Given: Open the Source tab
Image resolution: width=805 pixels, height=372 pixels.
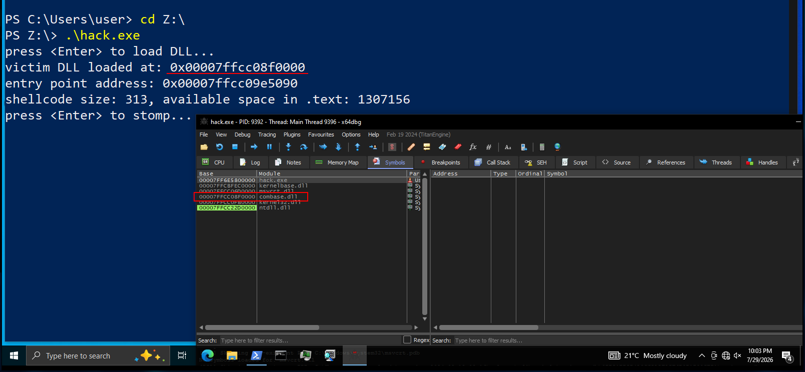Looking at the screenshot, I should (x=617, y=162).
